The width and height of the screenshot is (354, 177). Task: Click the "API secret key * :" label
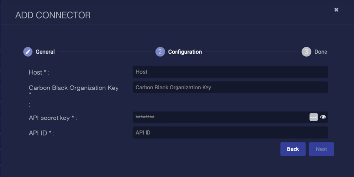53,118
